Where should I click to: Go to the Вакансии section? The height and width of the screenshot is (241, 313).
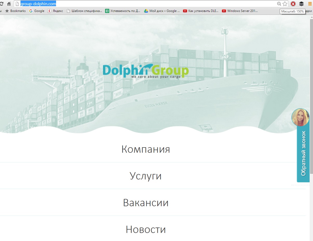click(146, 203)
